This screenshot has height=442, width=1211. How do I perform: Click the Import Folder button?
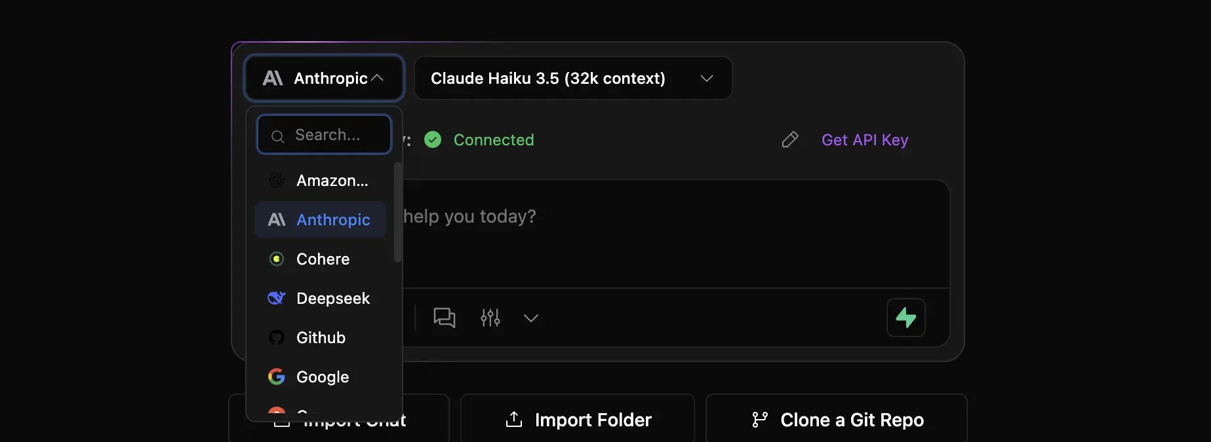(x=576, y=419)
